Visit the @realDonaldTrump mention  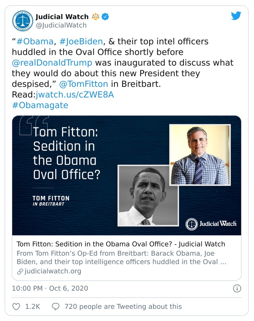pos(52,62)
